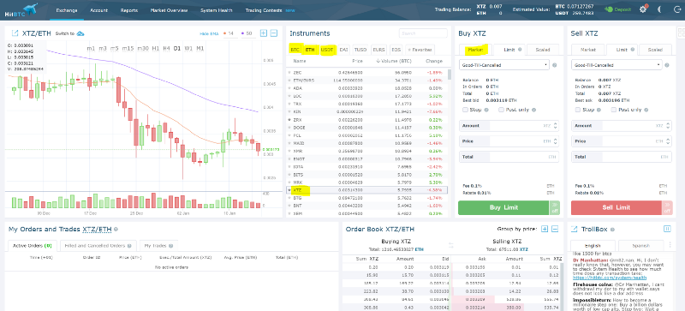Increase order book price grouping
Viewport: 685px width, 311px height.
pos(545,229)
